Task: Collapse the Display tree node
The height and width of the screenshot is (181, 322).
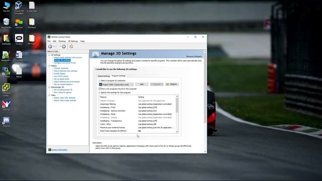Action: coord(49,66)
